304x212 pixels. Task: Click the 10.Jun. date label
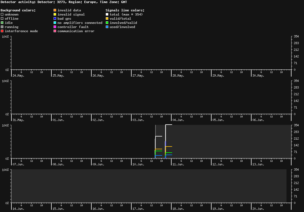click(x=139, y=164)
